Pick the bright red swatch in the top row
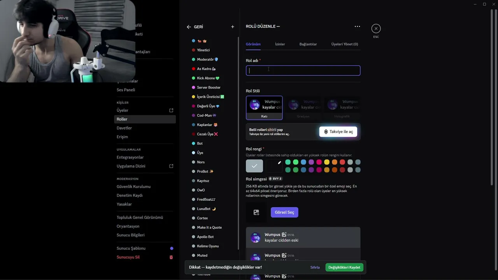This screenshot has height=280, width=498. coord(342,162)
